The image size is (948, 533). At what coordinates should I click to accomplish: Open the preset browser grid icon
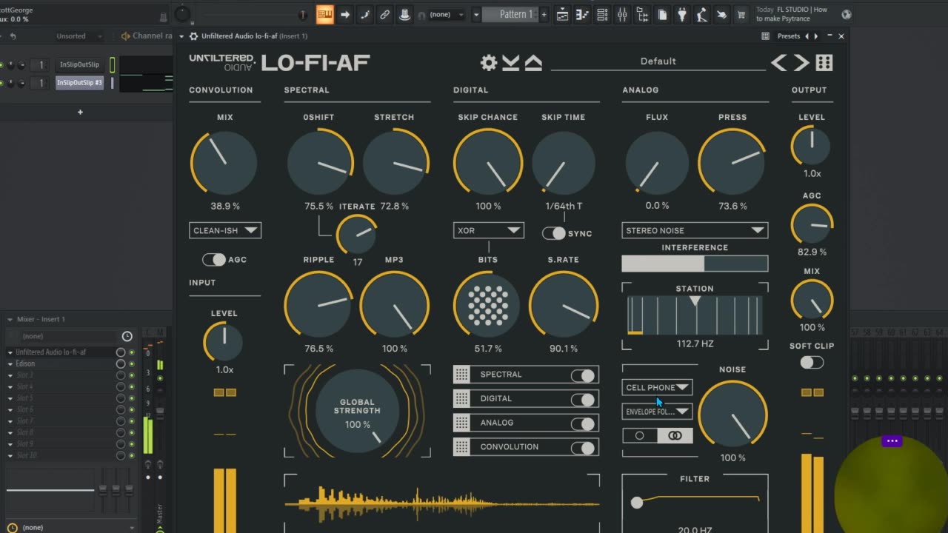click(x=824, y=63)
